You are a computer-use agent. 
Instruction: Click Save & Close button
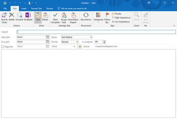[x=4, y=18]
